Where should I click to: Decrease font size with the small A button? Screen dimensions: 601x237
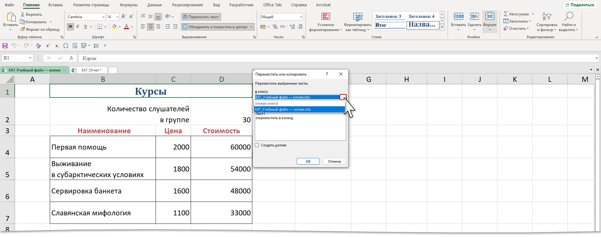pyautogui.click(x=131, y=17)
